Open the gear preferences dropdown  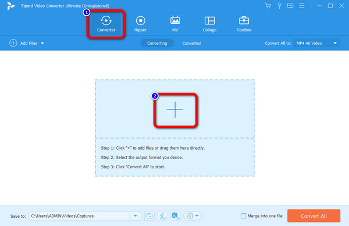coord(193,216)
